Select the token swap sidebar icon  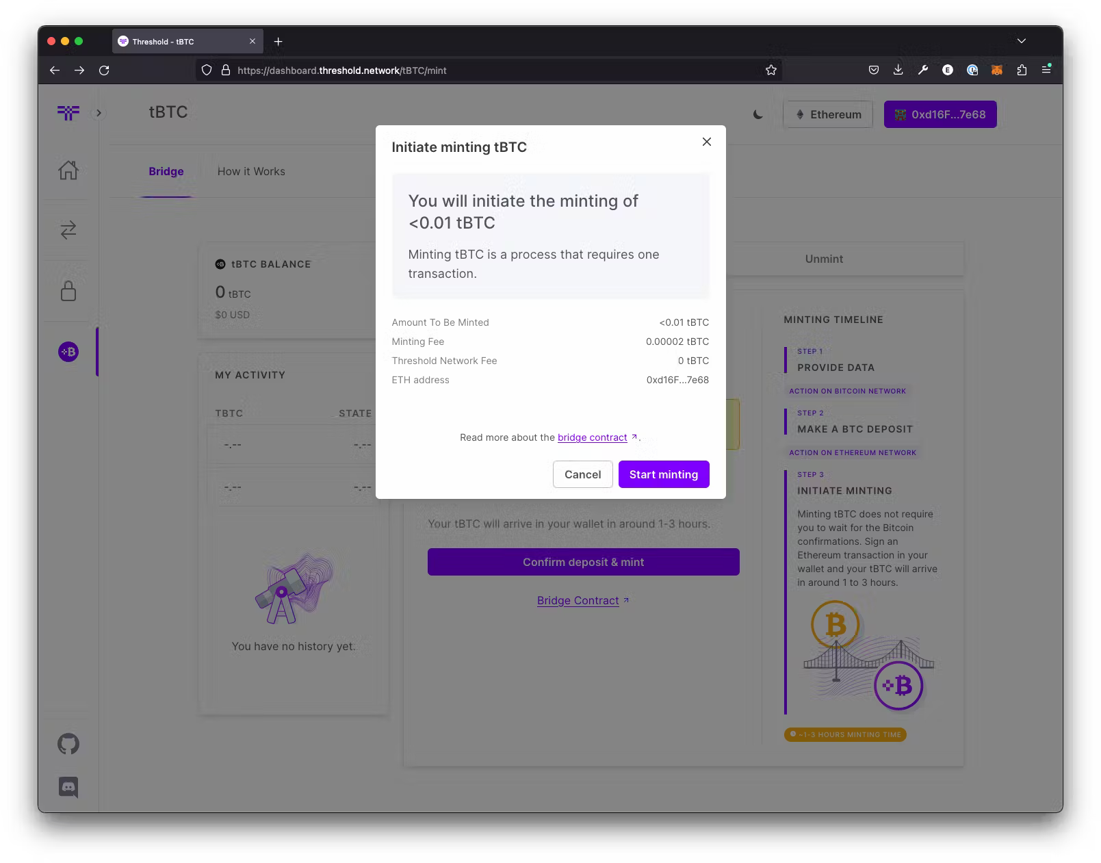pos(68,231)
